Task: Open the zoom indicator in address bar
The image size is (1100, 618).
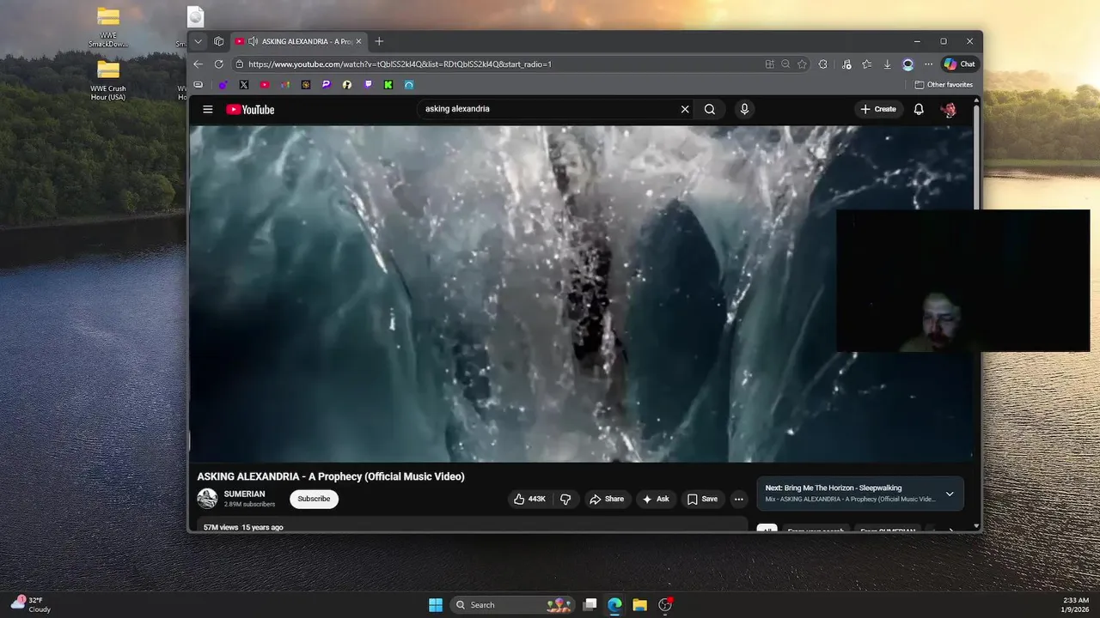Action: (x=785, y=64)
